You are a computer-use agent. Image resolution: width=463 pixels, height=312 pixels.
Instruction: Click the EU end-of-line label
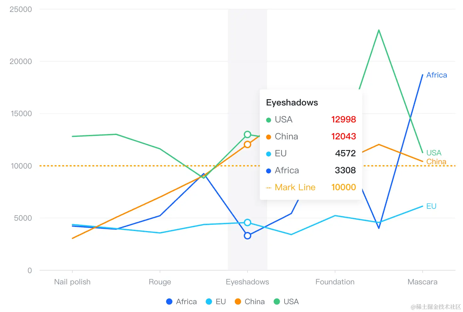pyautogui.click(x=431, y=206)
